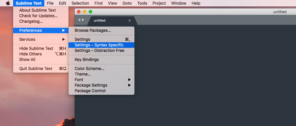Select Check for Updates…
Viewport: 296px width, 126px height.
tap(41, 16)
